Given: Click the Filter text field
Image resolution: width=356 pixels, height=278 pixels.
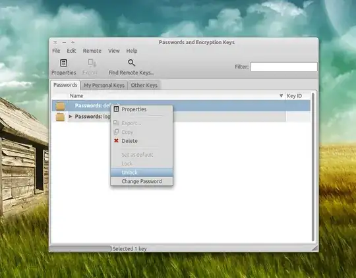Looking at the screenshot, I should pyautogui.click(x=283, y=67).
